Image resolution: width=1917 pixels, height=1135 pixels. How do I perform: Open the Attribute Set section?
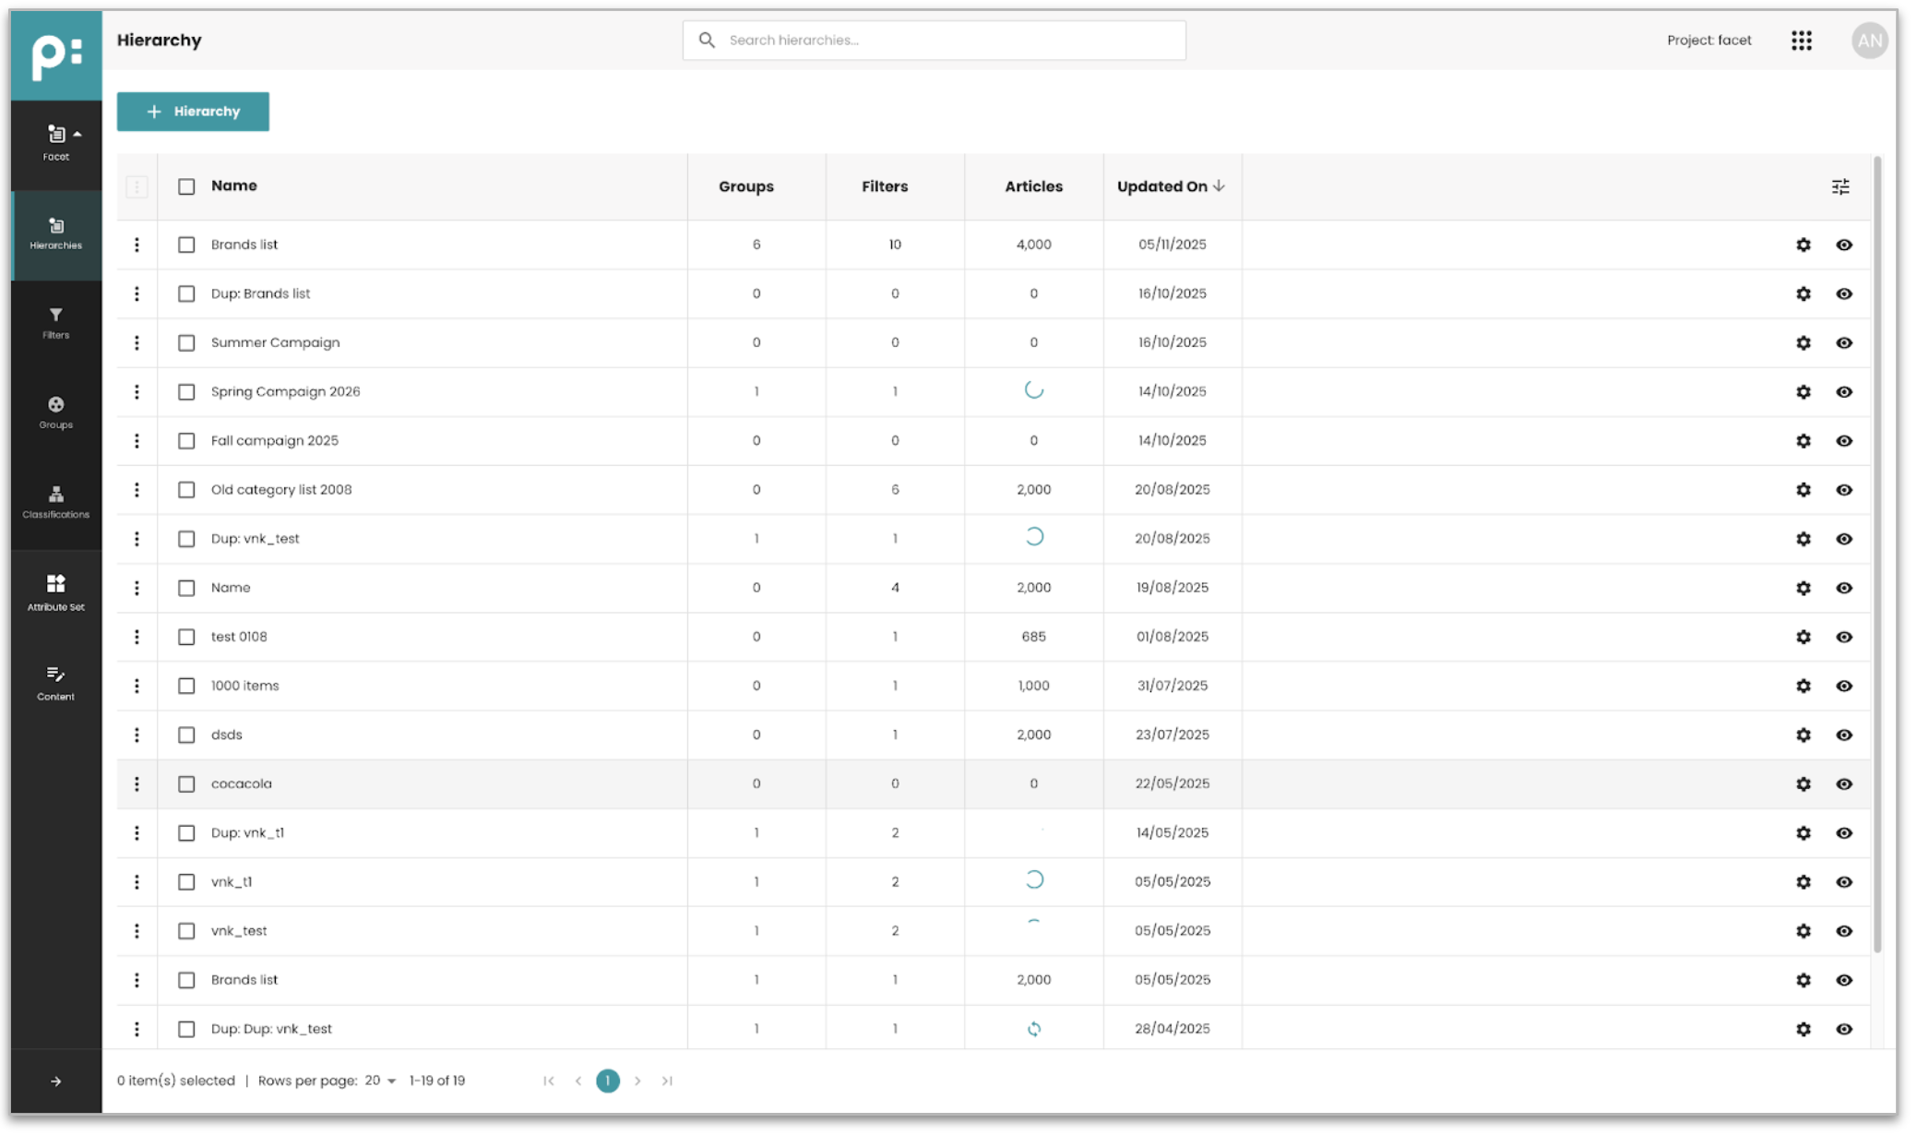(55, 591)
